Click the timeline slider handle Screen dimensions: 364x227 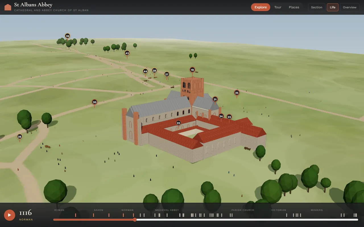point(135,220)
